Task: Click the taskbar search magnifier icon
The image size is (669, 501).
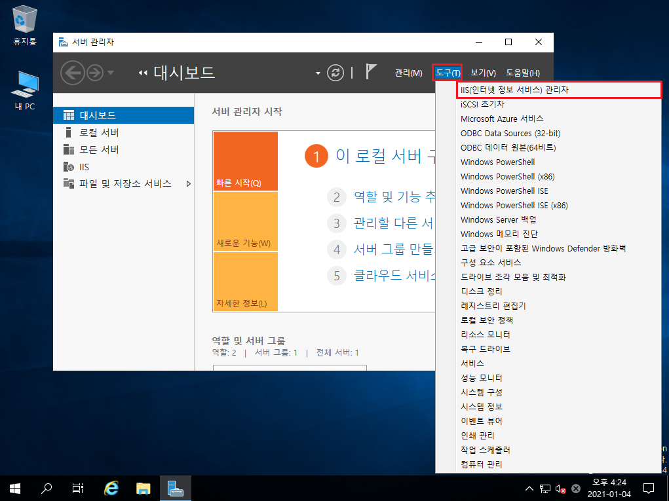Action: pos(46,488)
